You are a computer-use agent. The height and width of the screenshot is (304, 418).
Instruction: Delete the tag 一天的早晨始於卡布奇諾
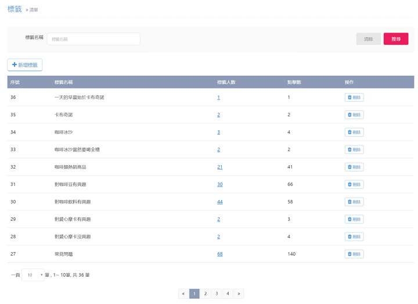(354, 97)
